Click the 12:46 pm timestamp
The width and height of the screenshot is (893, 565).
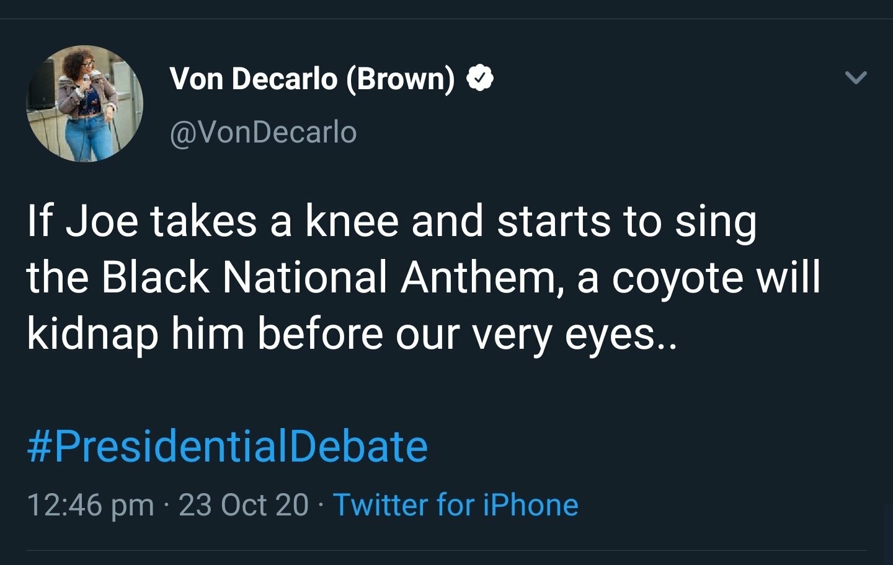tap(90, 504)
